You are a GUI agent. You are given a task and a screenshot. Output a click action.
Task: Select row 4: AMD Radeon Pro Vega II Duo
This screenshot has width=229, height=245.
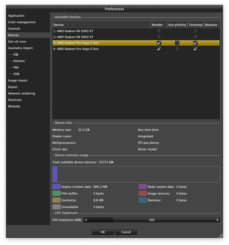[x=136, y=49]
